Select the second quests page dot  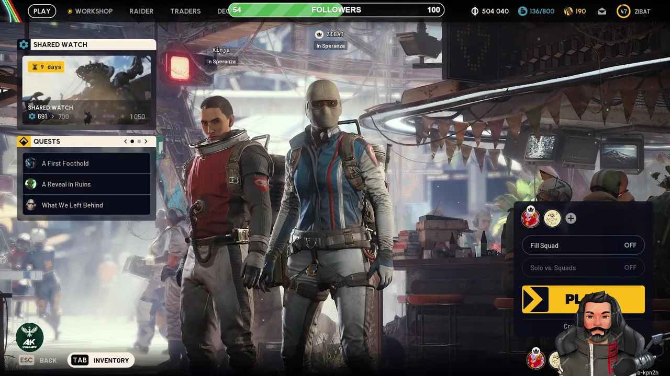coord(139,142)
